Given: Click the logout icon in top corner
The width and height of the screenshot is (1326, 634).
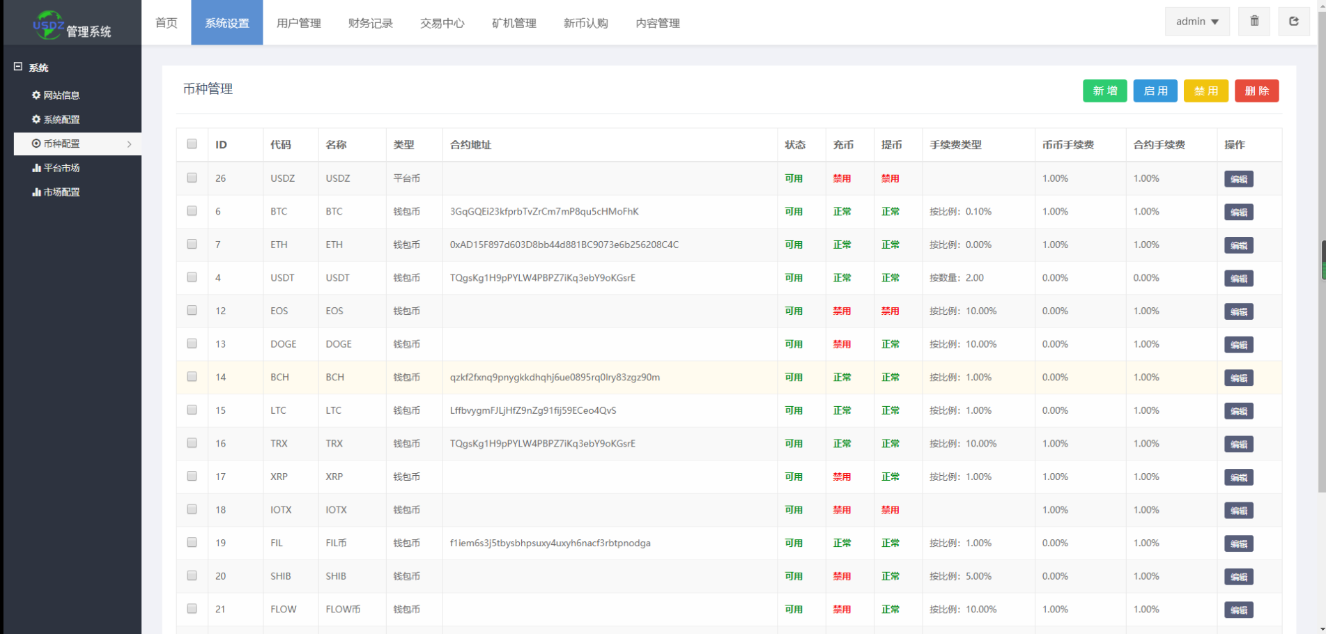Looking at the screenshot, I should click(x=1294, y=21).
